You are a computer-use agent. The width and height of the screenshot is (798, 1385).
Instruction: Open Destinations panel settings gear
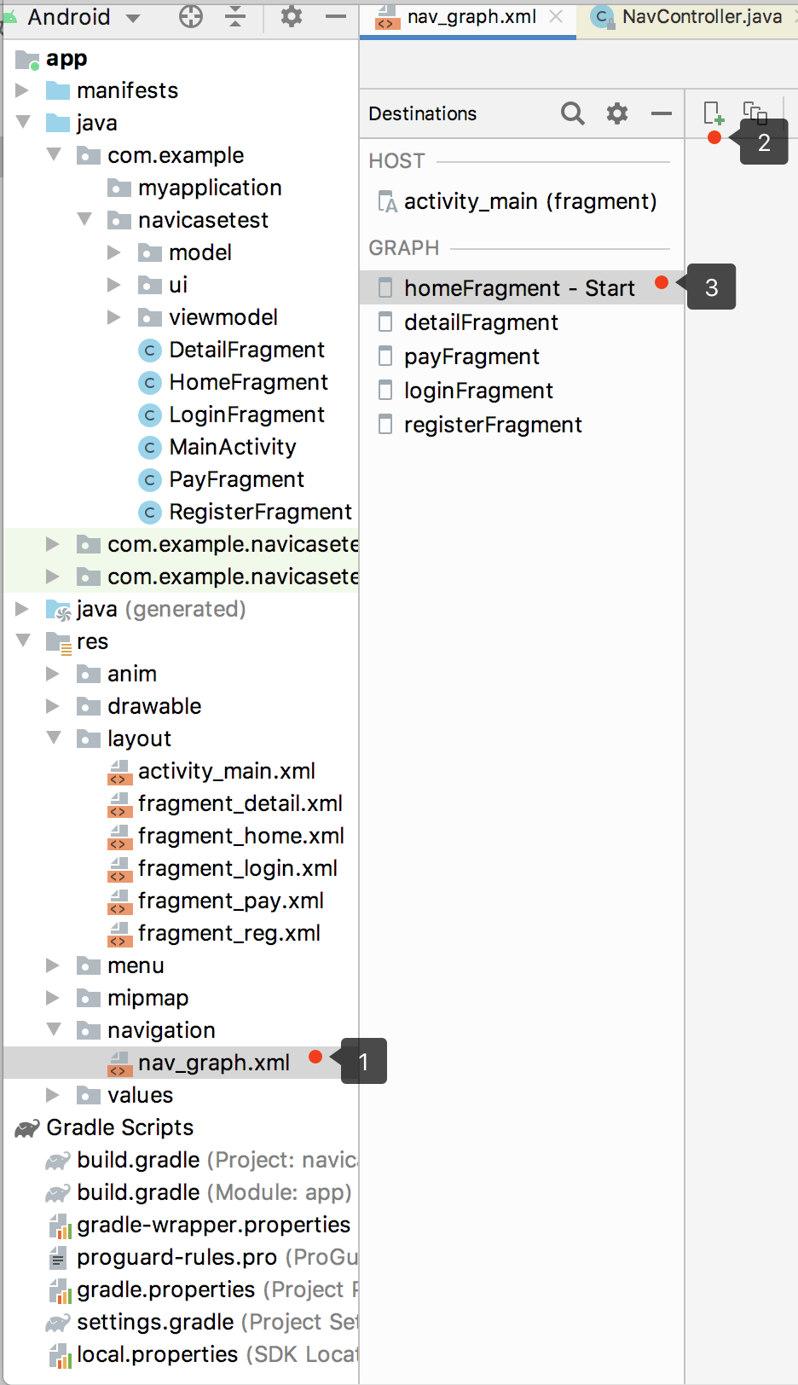pos(616,113)
